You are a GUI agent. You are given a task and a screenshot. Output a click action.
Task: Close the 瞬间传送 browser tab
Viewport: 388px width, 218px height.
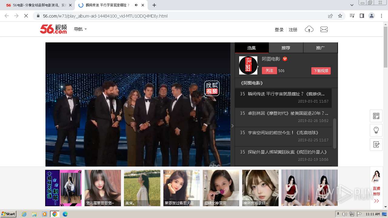[143, 5]
